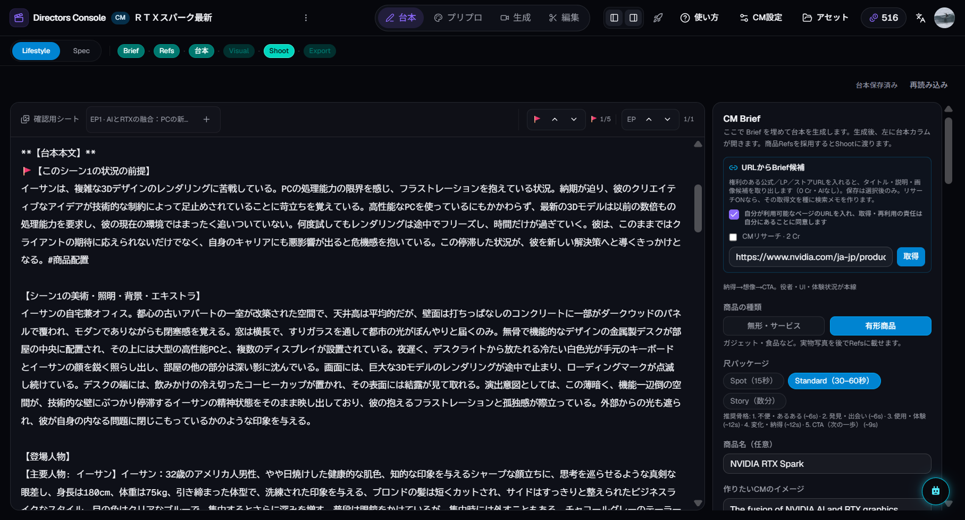Click 再読み込み reload link
The height and width of the screenshot is (520, 965).
pyautogui.click(x=928, y=85)
